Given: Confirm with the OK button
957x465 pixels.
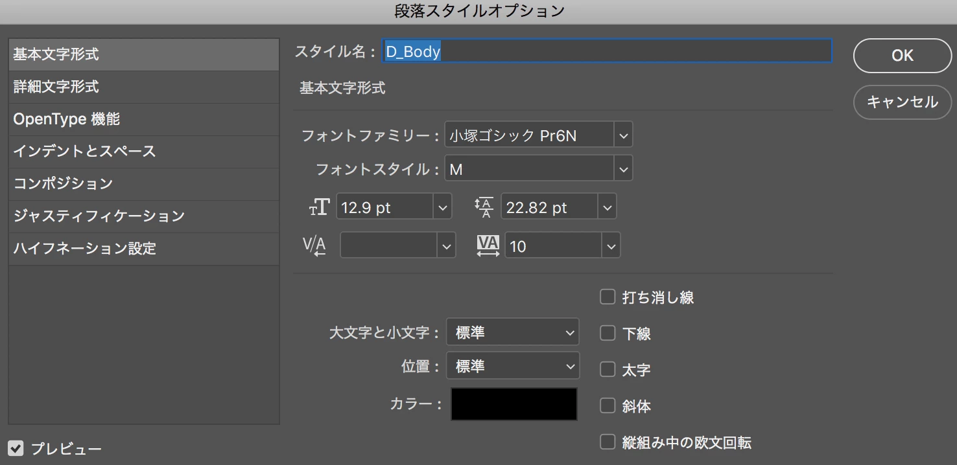Looking at the screenshot, I should pos(903,56).
